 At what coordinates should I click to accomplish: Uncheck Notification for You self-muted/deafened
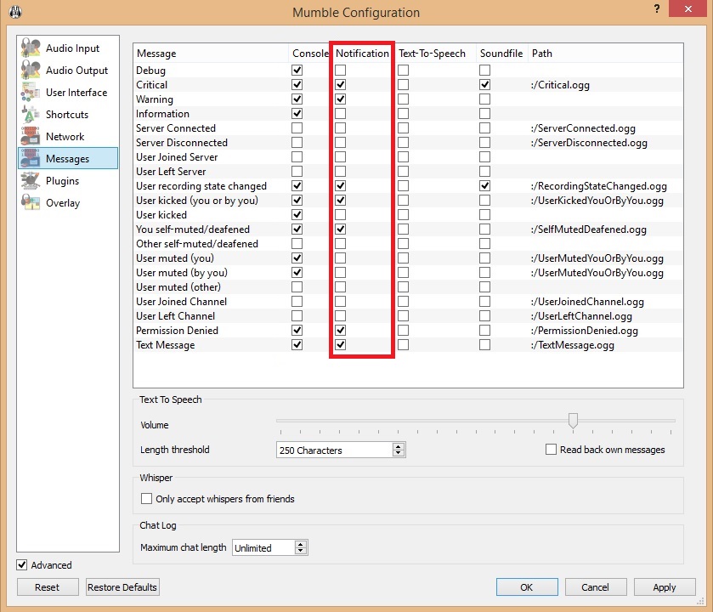click(340, 229)
